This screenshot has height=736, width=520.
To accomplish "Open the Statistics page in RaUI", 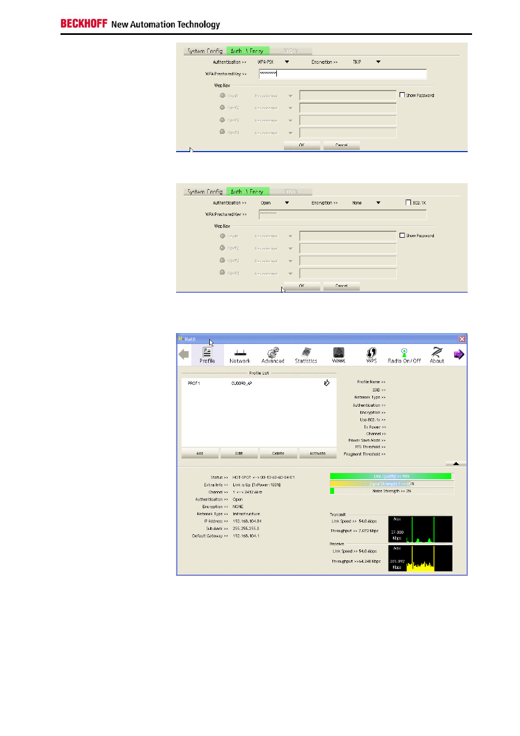I will pyautogui.click(x=306, y=355).
